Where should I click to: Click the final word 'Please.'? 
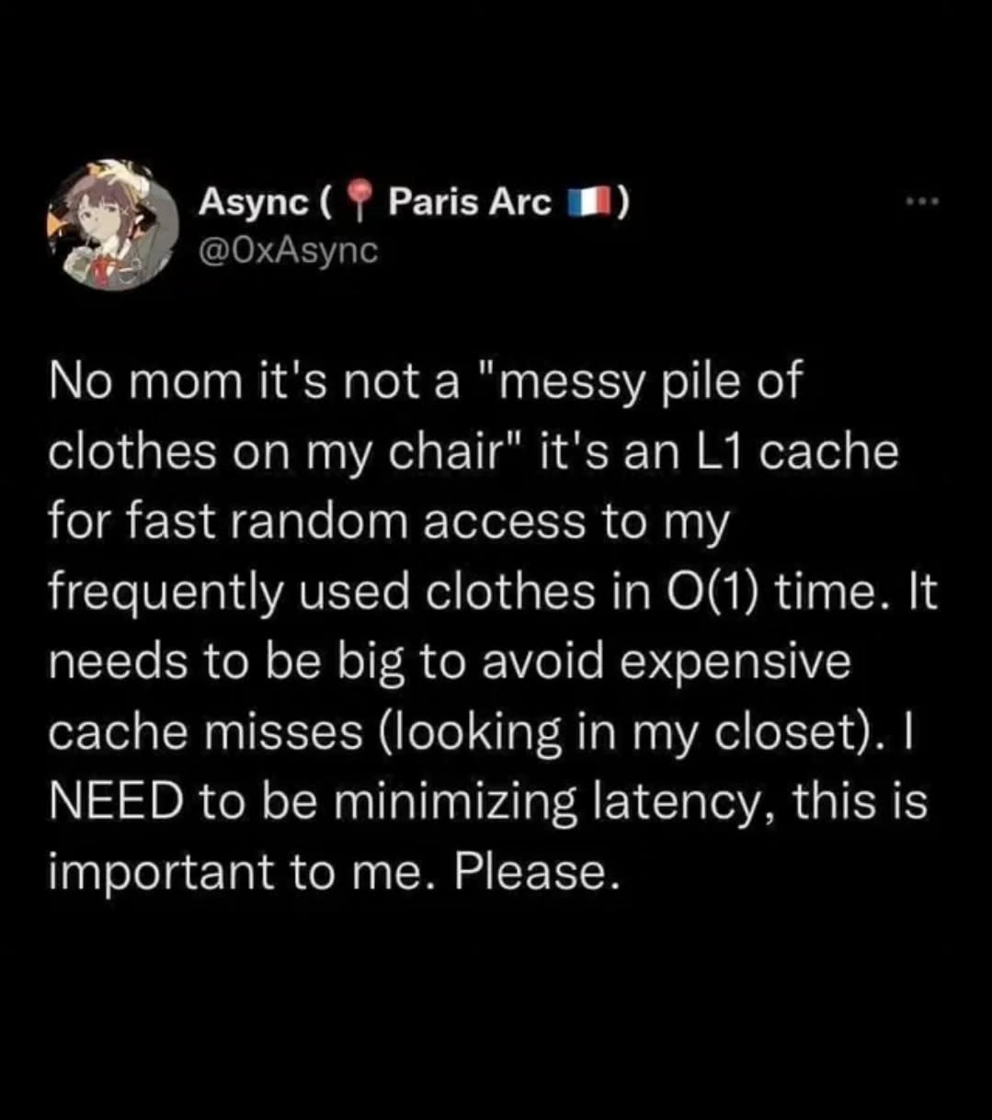[531, 871]
